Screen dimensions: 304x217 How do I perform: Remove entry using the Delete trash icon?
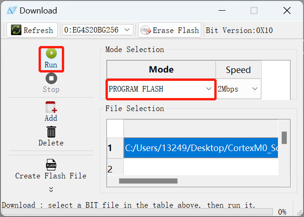click(51, 132)
